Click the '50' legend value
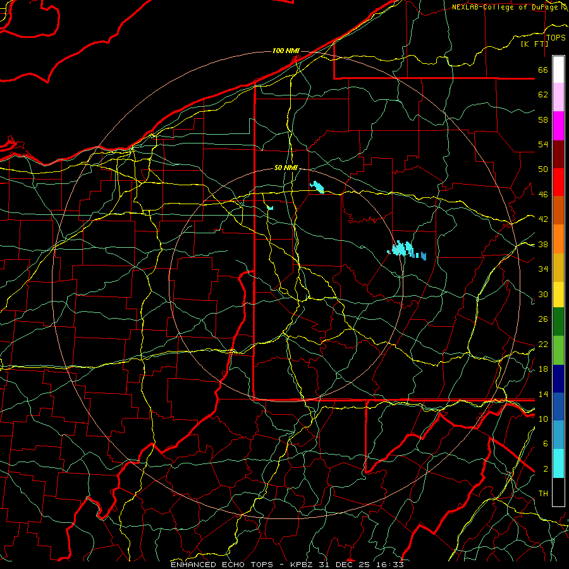Screen dimensions: 569x569 pos(543,169)
